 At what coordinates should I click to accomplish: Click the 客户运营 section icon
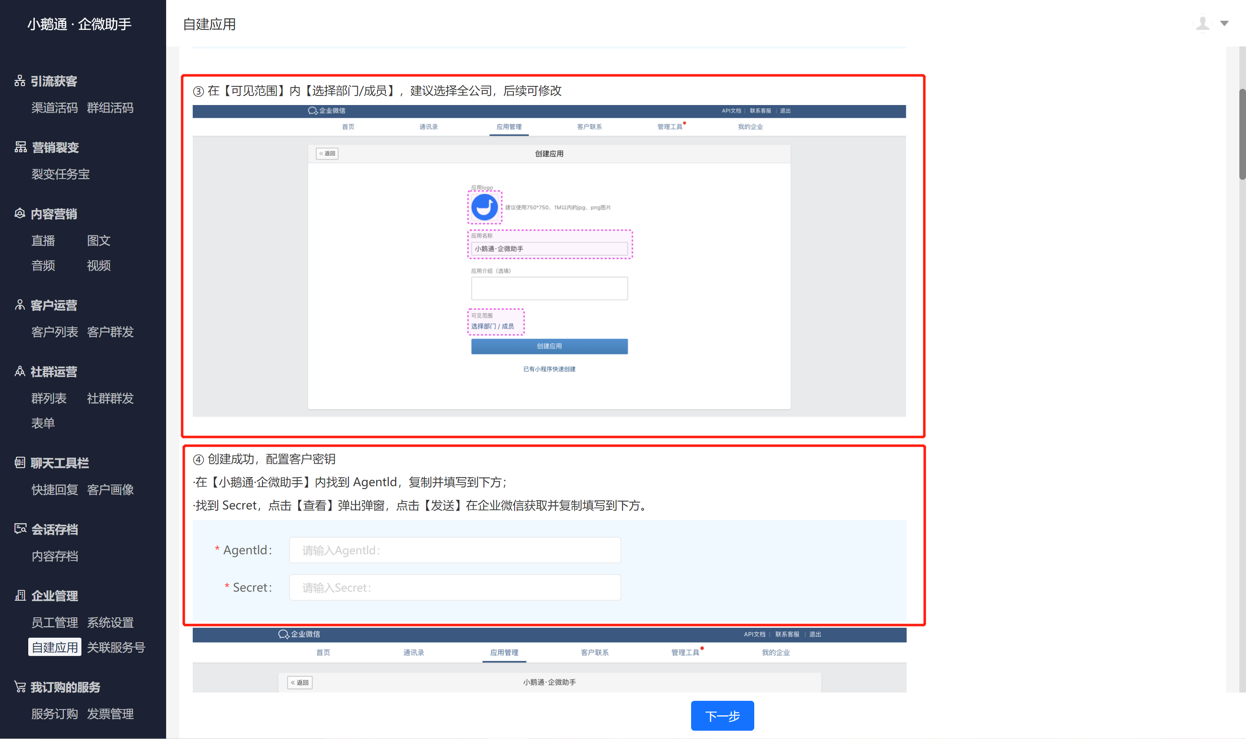pyautogui.click(x=20, y=305)
